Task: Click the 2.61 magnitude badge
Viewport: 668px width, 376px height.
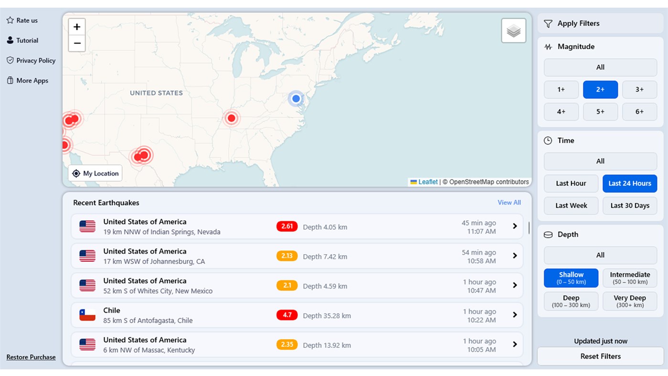Action: click(287, 226)
